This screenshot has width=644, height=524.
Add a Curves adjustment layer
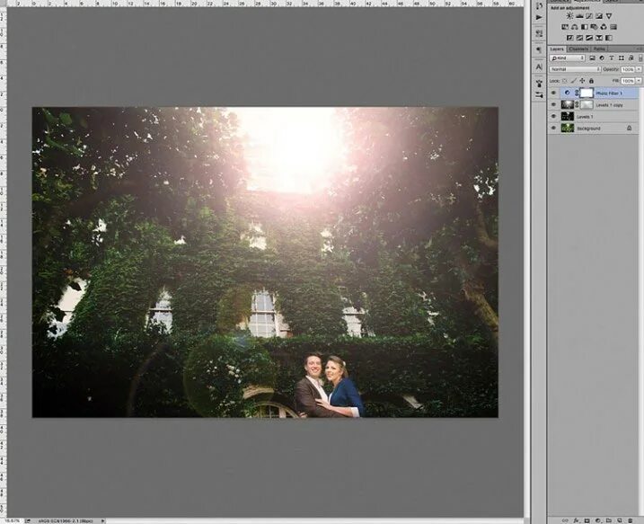click(x=589, y=16)
